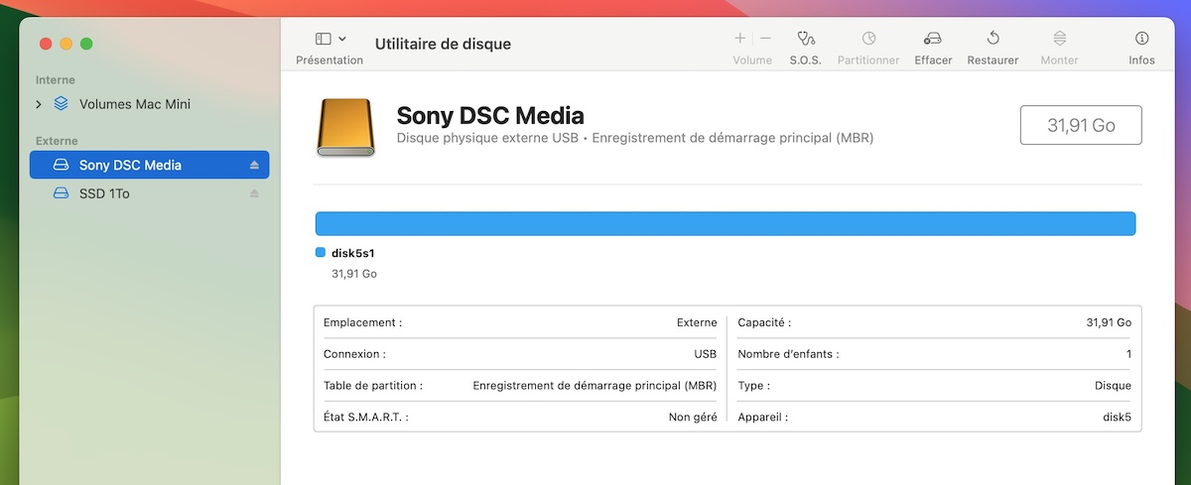Eject the SSD 1To disk

[x=254, y=193]
